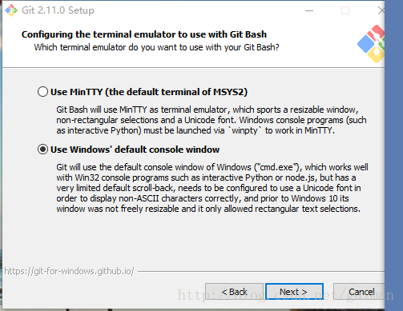Click the 'Use MinTTY (the default terminal of MSYS2)' label
Image resolution: width=403 pixels, height=311 pixels.
[x=149, y=92]
